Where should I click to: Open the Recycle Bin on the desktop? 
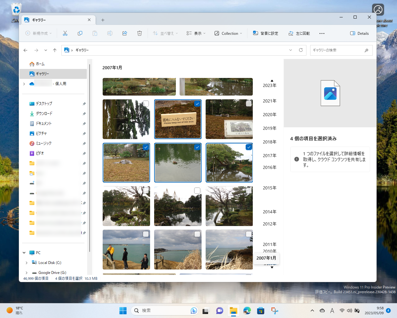coord(16,12)
